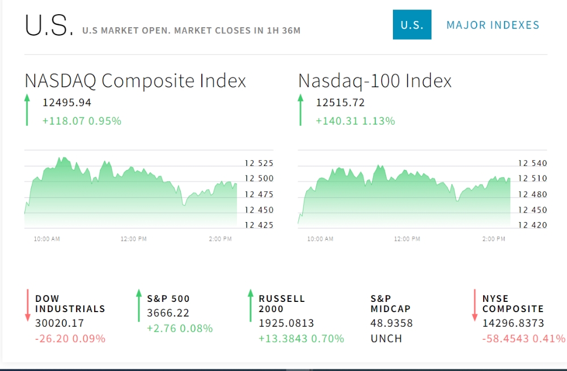Click the Nasdaq-100 green up arrow
Viewport: 567px width, 371px height.
point(301,110)
